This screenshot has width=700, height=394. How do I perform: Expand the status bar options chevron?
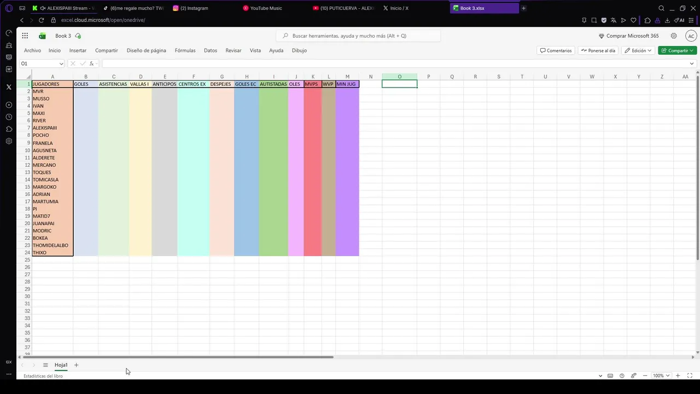tap(600, 376)
